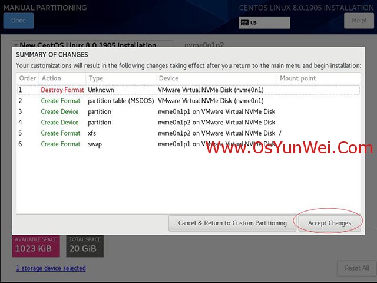This screenshot has width=377, height=283.
Task: Sort by the Order column header
Action: tap(28, 78)
